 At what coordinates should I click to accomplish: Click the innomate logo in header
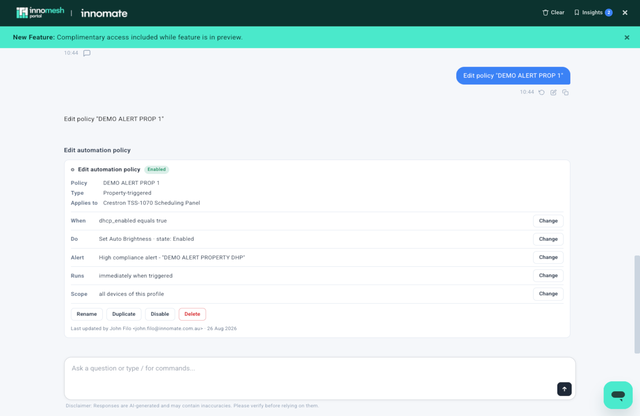click(x=104, y=13)
